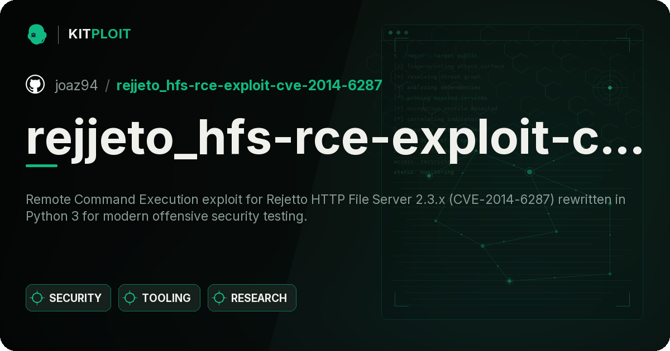Click the crosshair icon in SECURITY tag
This screenshot has height=351, width=670.
pos(37,298)
